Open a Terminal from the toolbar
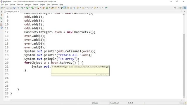The width and height of the screenshot is (187, 105). tap(14, 8)
